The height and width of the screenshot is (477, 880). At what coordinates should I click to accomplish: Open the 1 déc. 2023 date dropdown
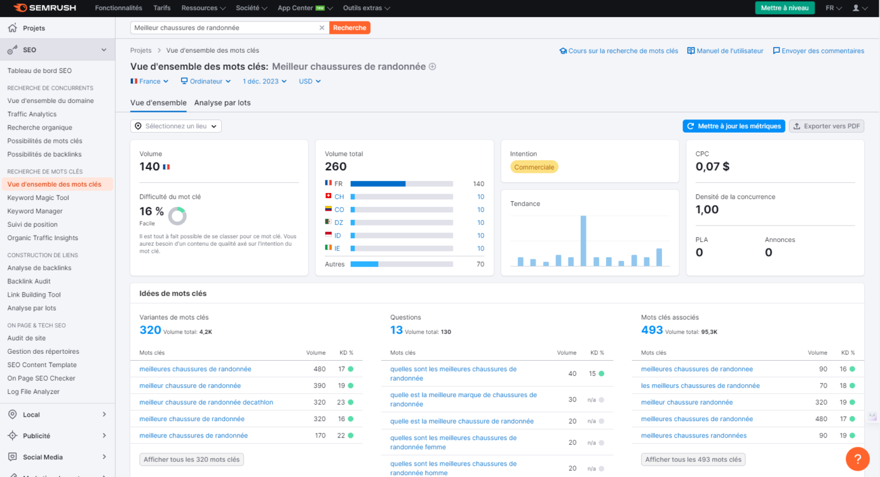(x=265, y=81)
